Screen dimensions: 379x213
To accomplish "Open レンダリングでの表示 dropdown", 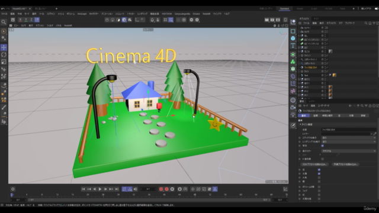I will [x=349, y=142].
